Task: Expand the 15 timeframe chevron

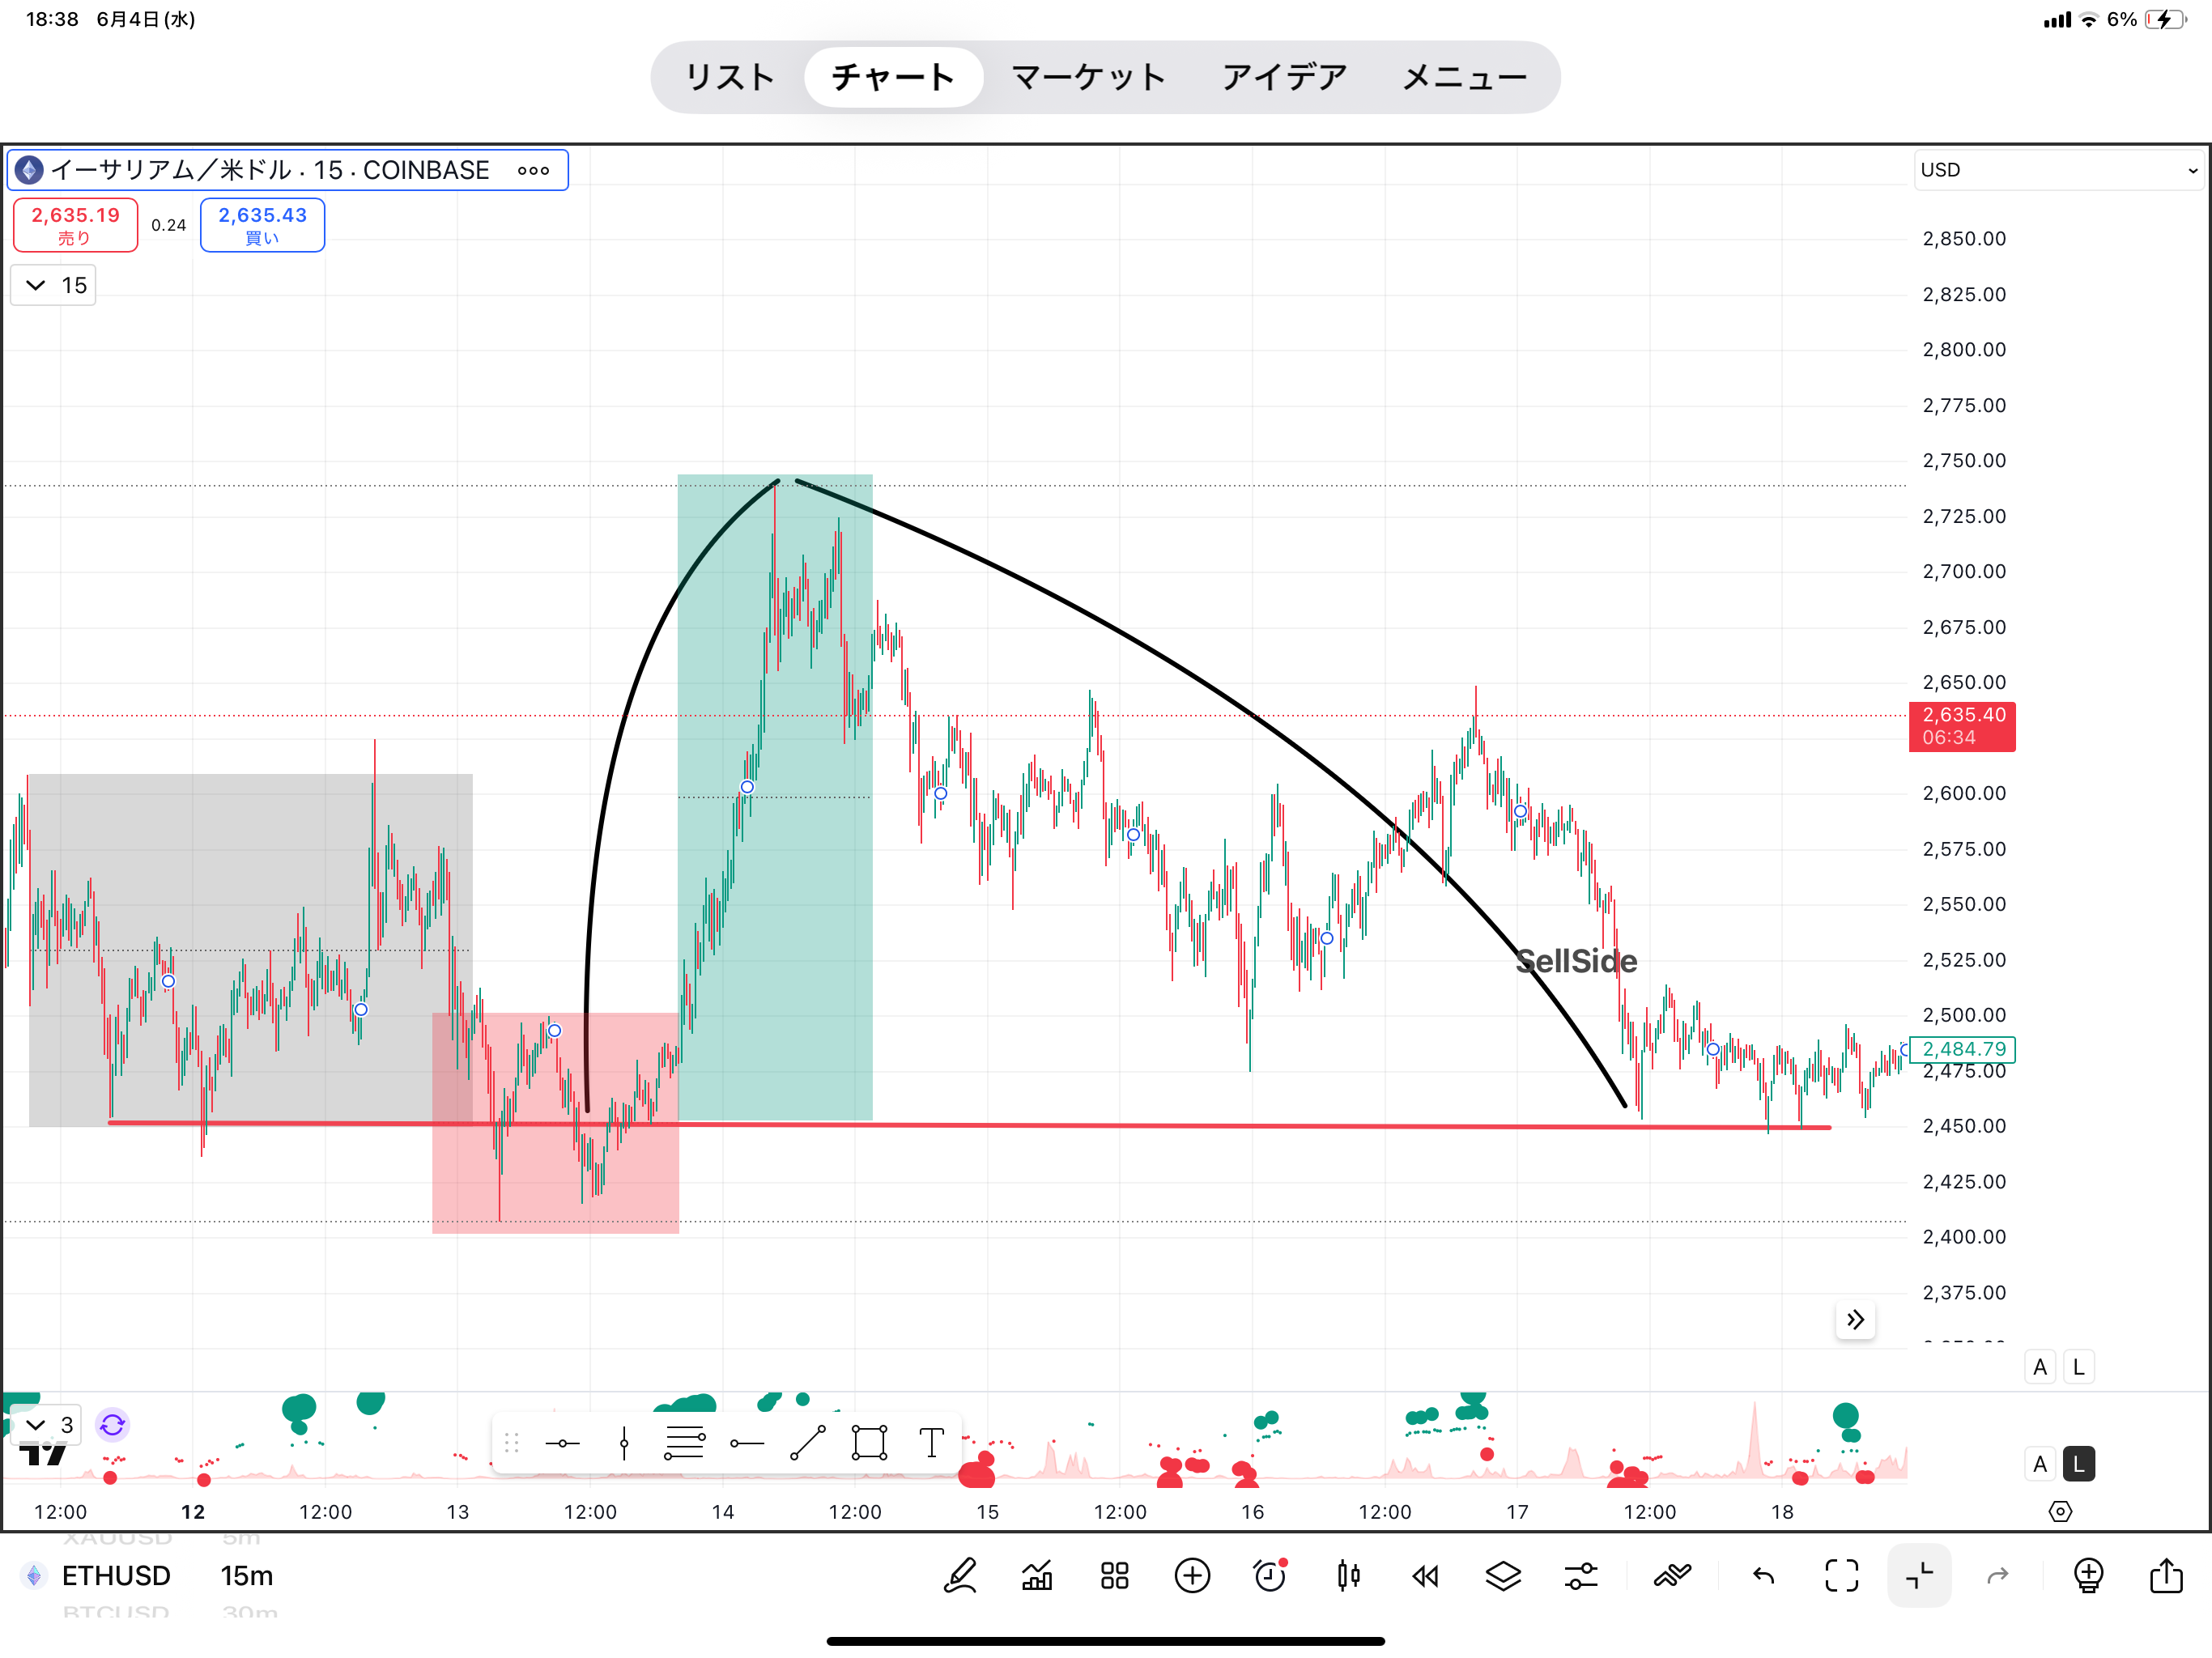Action: pos(36,285)
